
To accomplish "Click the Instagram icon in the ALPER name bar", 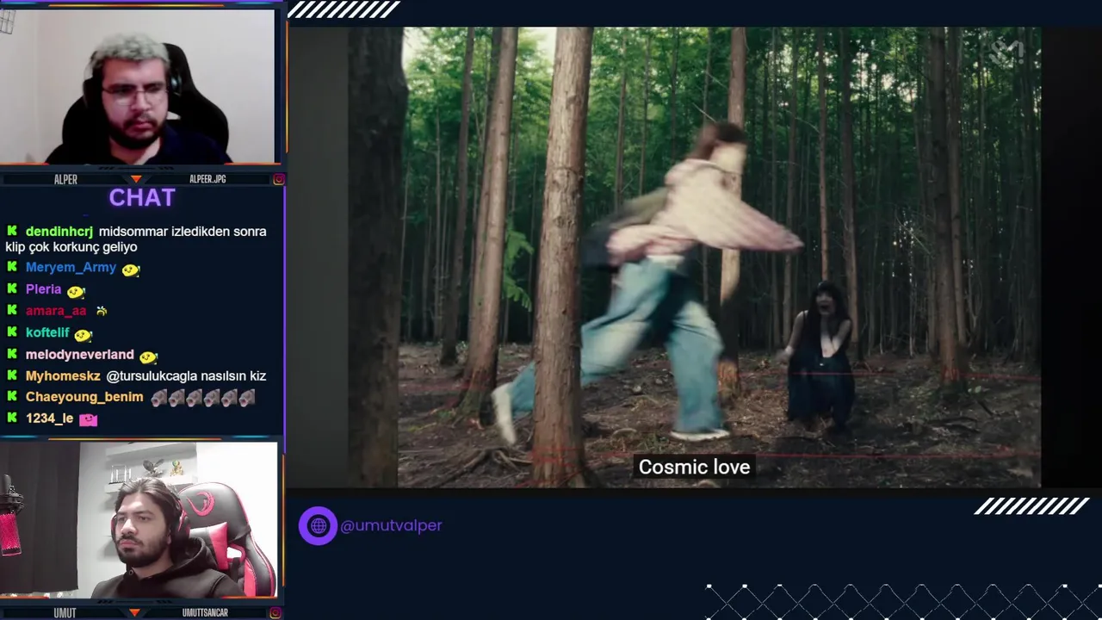I will click(x=279, y=179).
